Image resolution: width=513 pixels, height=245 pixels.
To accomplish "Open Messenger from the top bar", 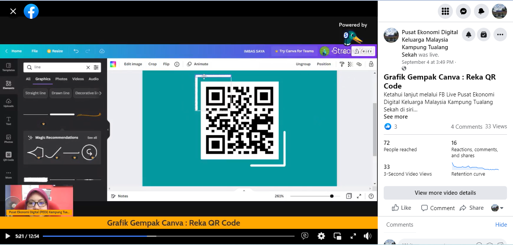I will (463, 11).
